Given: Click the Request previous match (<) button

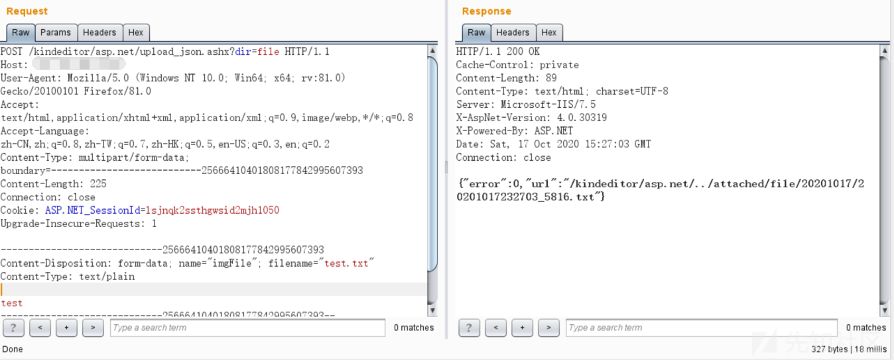Looking at the screenshot, I should point(40,328).
